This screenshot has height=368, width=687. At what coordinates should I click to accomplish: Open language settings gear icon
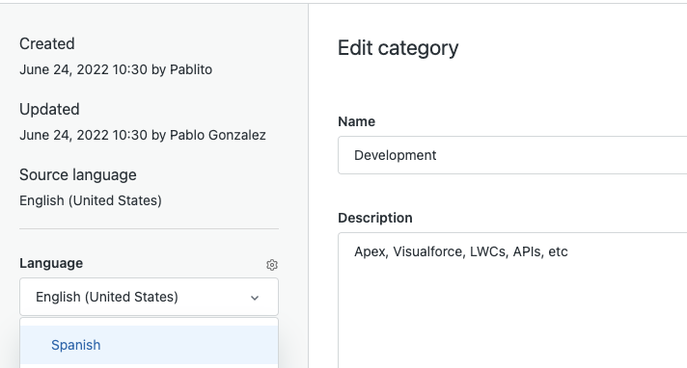coord(272,265)
